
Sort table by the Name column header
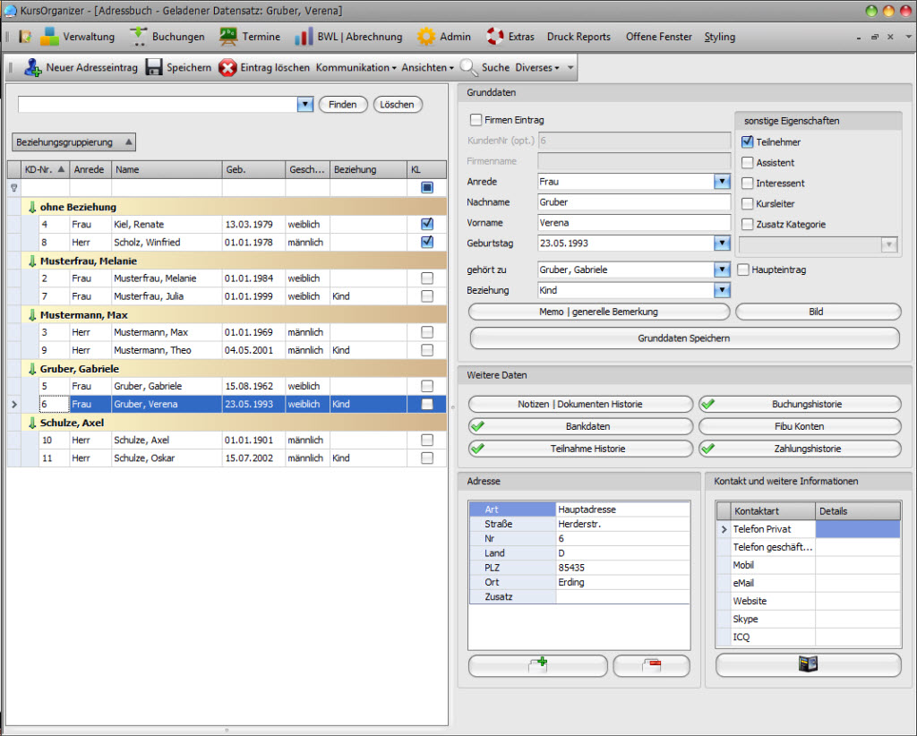point(167,169)
